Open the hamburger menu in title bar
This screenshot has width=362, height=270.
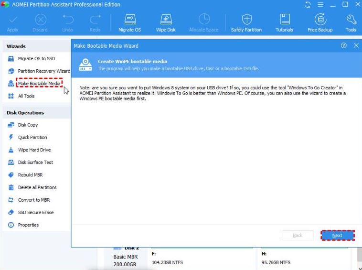click(x=320, y=5)
